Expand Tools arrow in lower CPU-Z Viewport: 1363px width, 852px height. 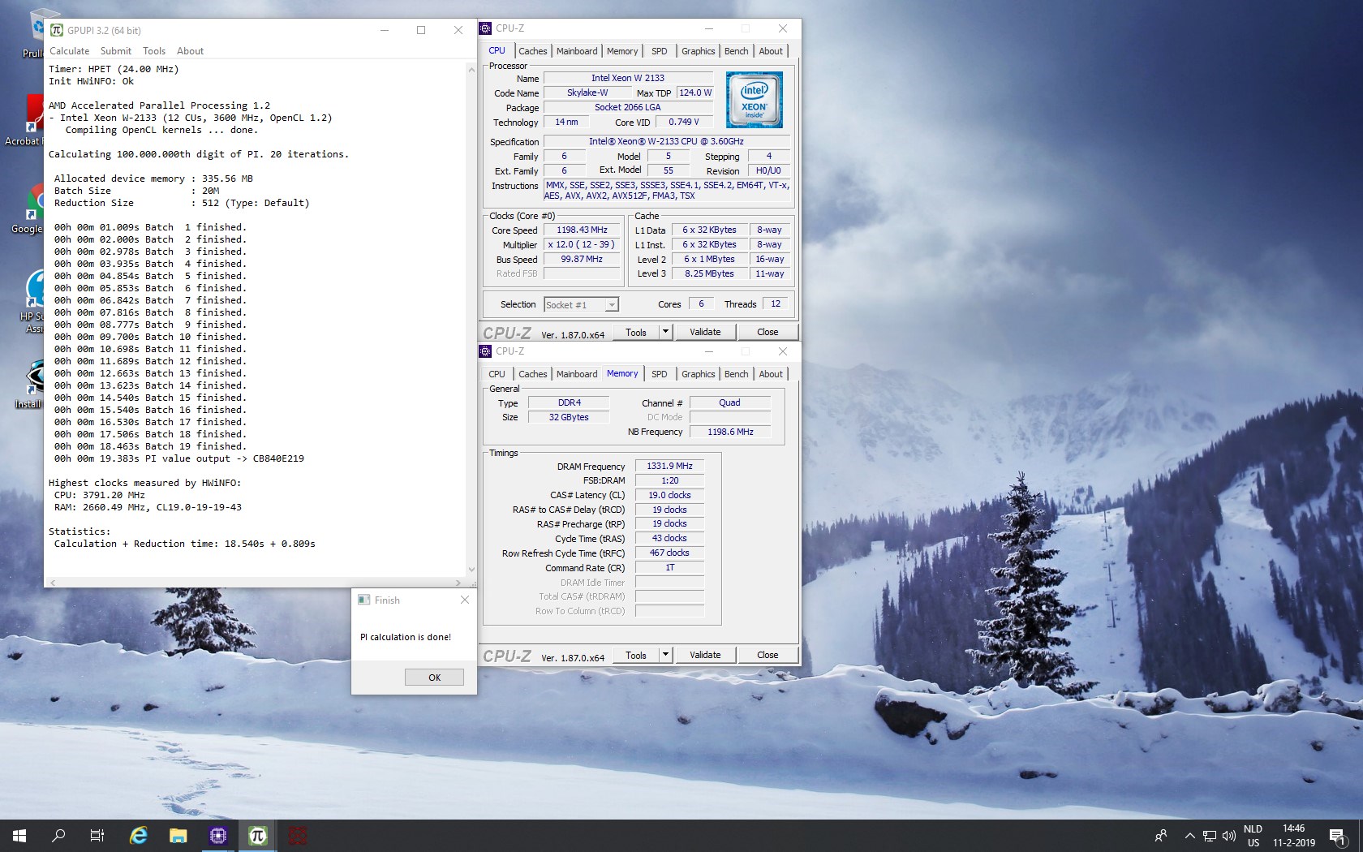(x=665, y=655)
